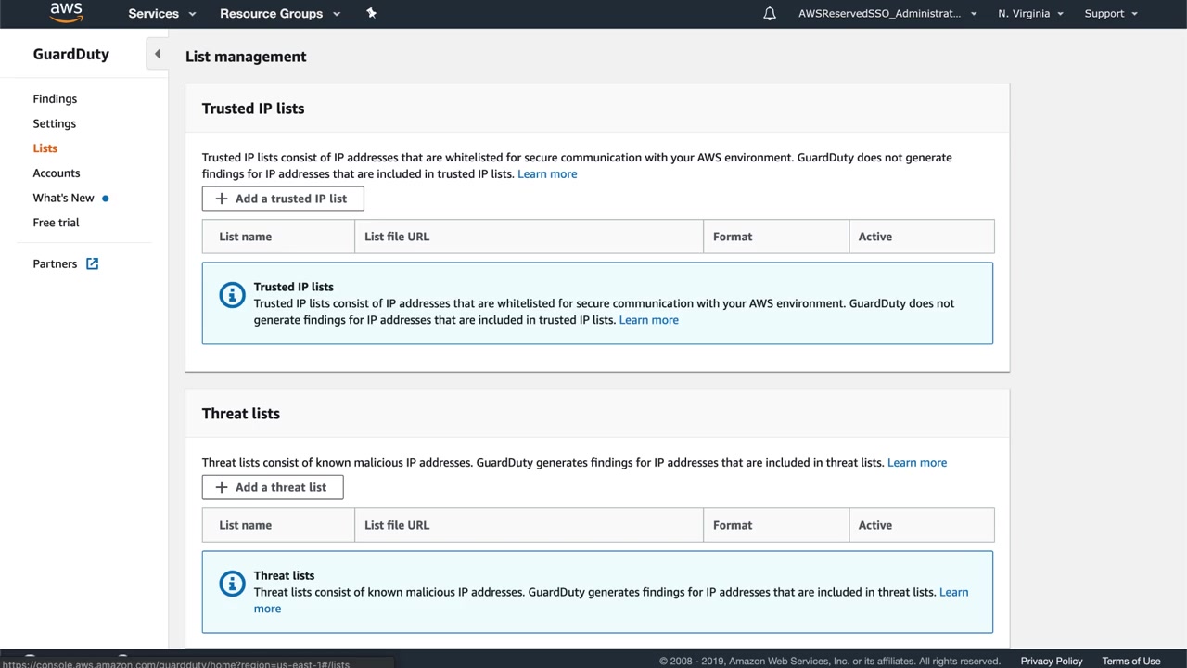Open Settings in the GuardDuty sidebar
The width and height of the screenshot is (1187, 668).
(54, 123)
